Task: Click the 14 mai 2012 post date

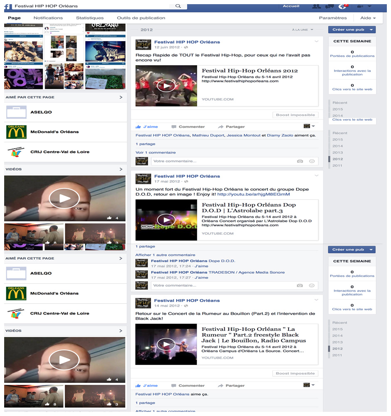Action: click(167, 306)
